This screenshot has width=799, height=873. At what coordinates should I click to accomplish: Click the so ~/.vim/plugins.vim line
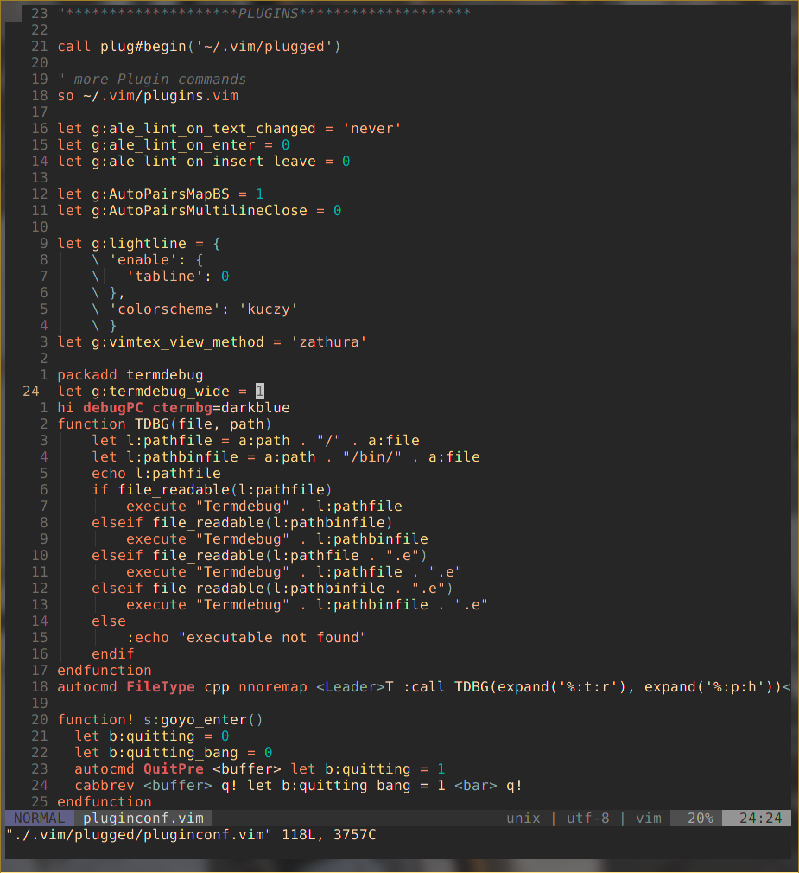click(148, 96)
